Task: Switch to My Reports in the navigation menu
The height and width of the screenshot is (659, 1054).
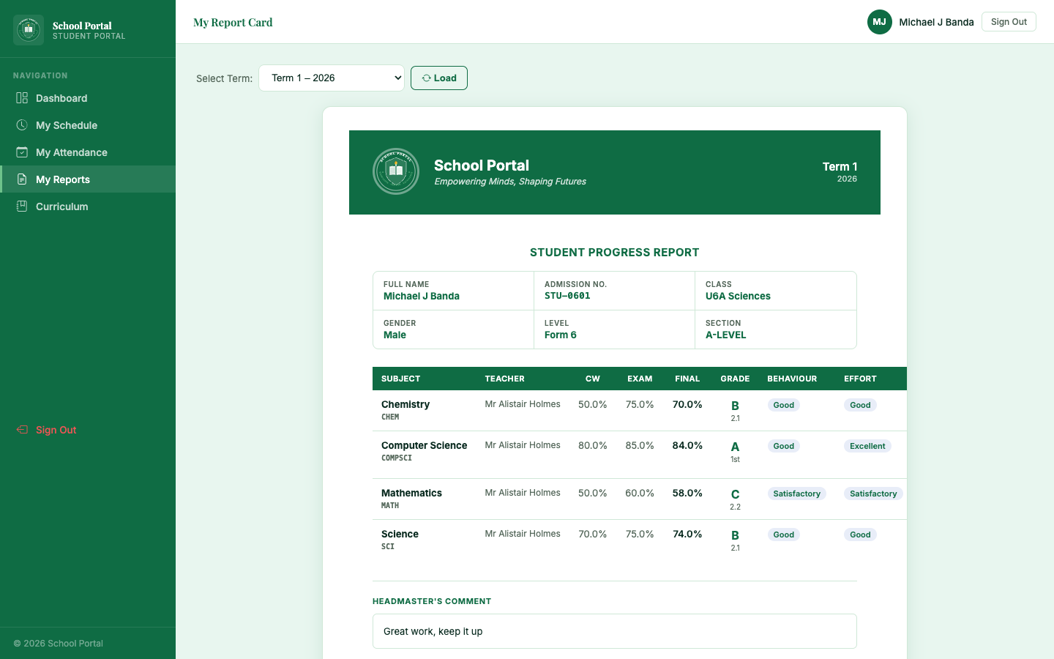Action: pyautogui.click(x=63, y=179)
